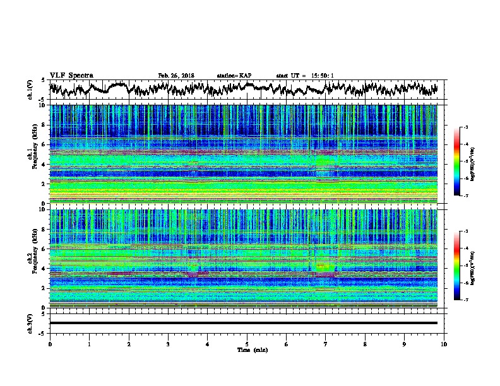Screen dimensions: 500x386
Task: Select the start UT = 15:50: 1 text
Action: (305, 76)
